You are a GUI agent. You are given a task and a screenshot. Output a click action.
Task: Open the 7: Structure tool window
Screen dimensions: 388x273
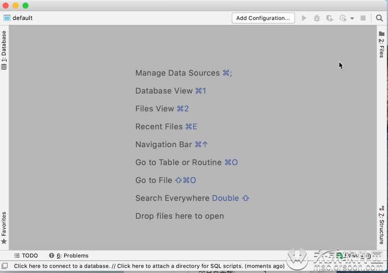tap(382, 225)
